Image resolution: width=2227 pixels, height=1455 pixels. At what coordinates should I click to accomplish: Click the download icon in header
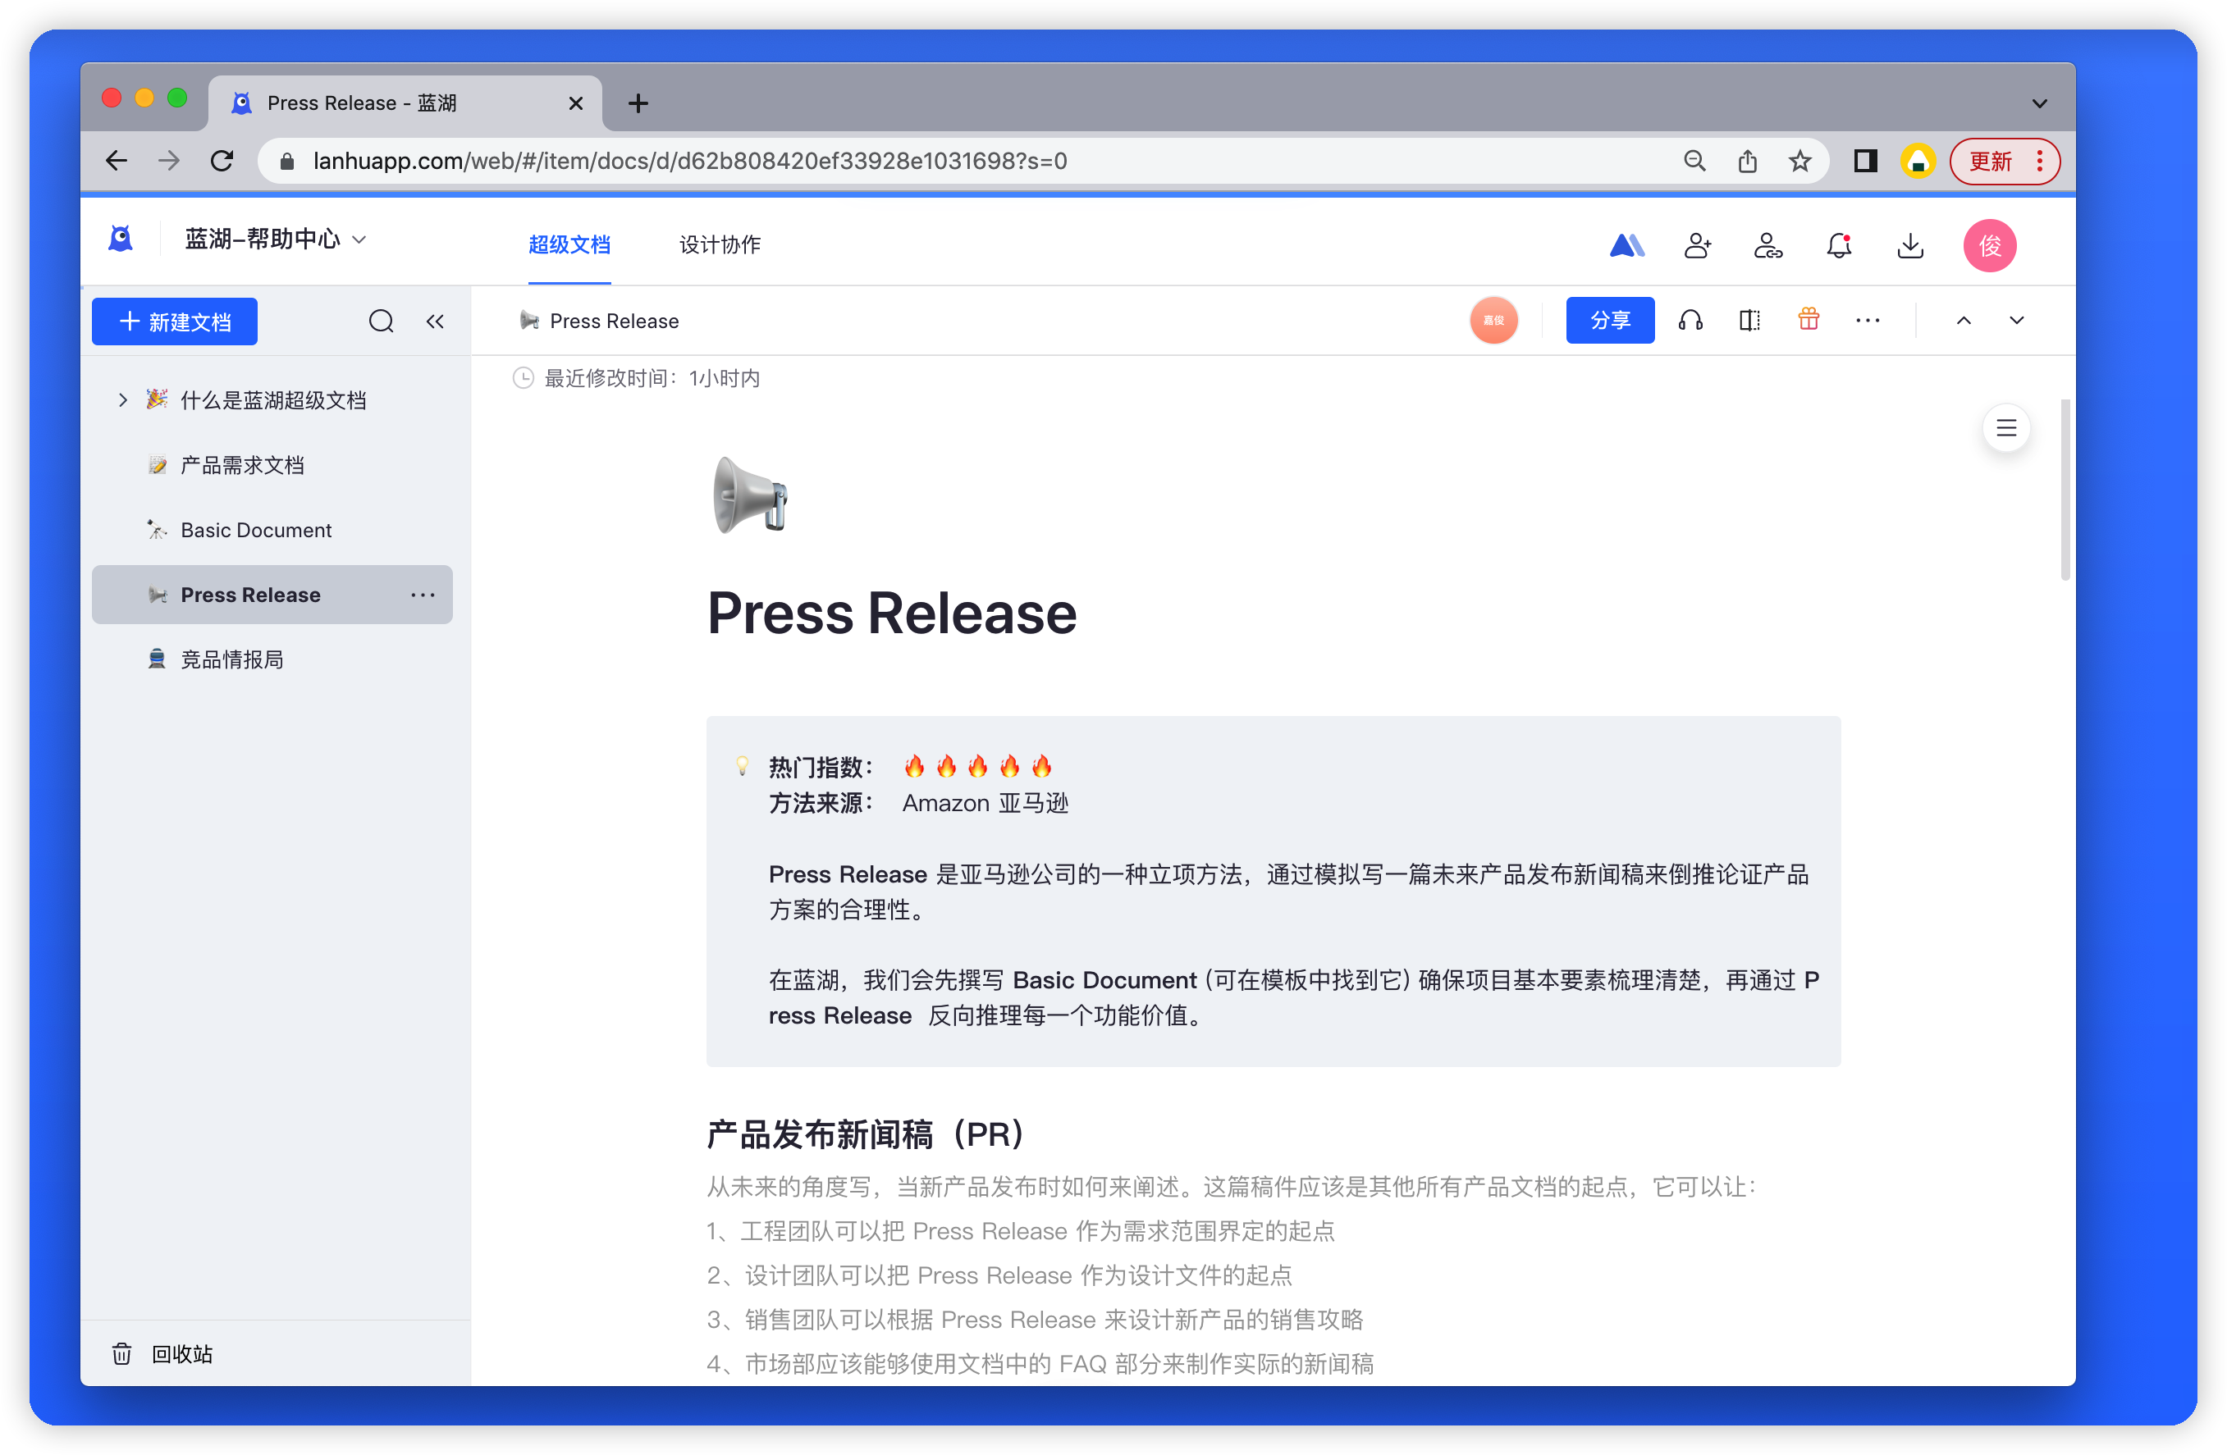[x=1909, y=245]
